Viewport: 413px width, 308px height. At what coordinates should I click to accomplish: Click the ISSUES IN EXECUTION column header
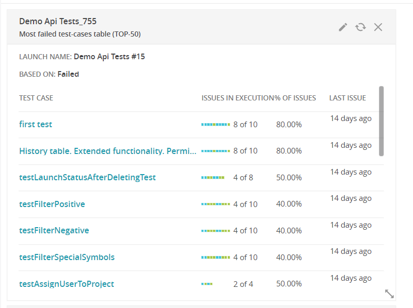[238, 98]
